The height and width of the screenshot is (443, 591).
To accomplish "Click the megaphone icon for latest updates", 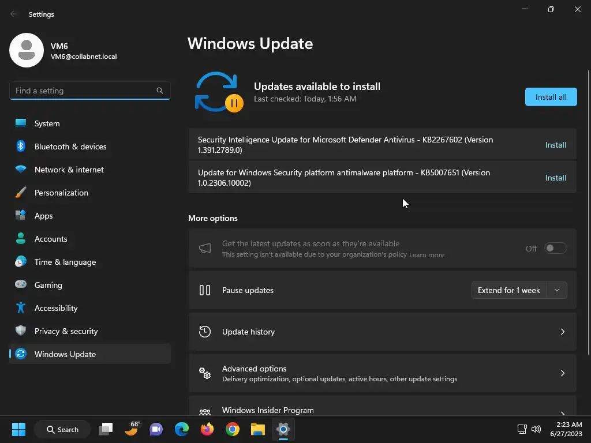I will 205,248.
